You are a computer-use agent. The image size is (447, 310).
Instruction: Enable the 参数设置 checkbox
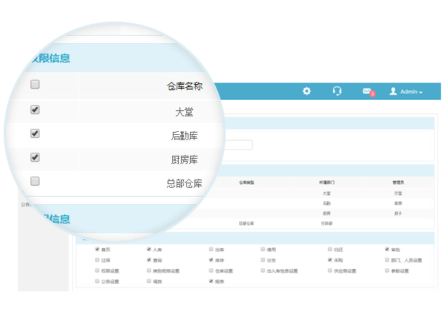point(387,271)
